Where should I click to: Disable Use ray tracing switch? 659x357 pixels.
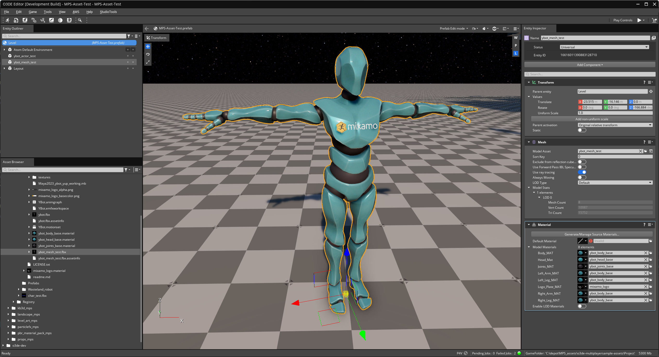(582, 172)
